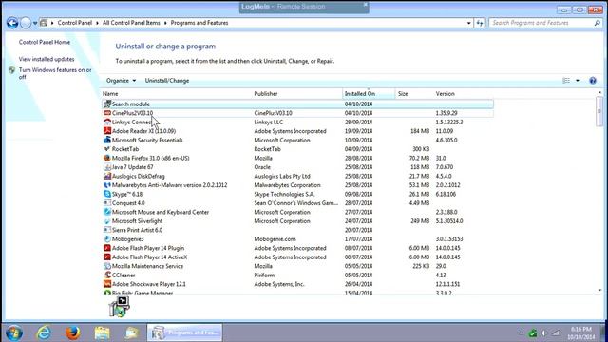Open Windows Explorer folder in taskbar
This screenshot has width=608, height=342.
click(102, 332)
